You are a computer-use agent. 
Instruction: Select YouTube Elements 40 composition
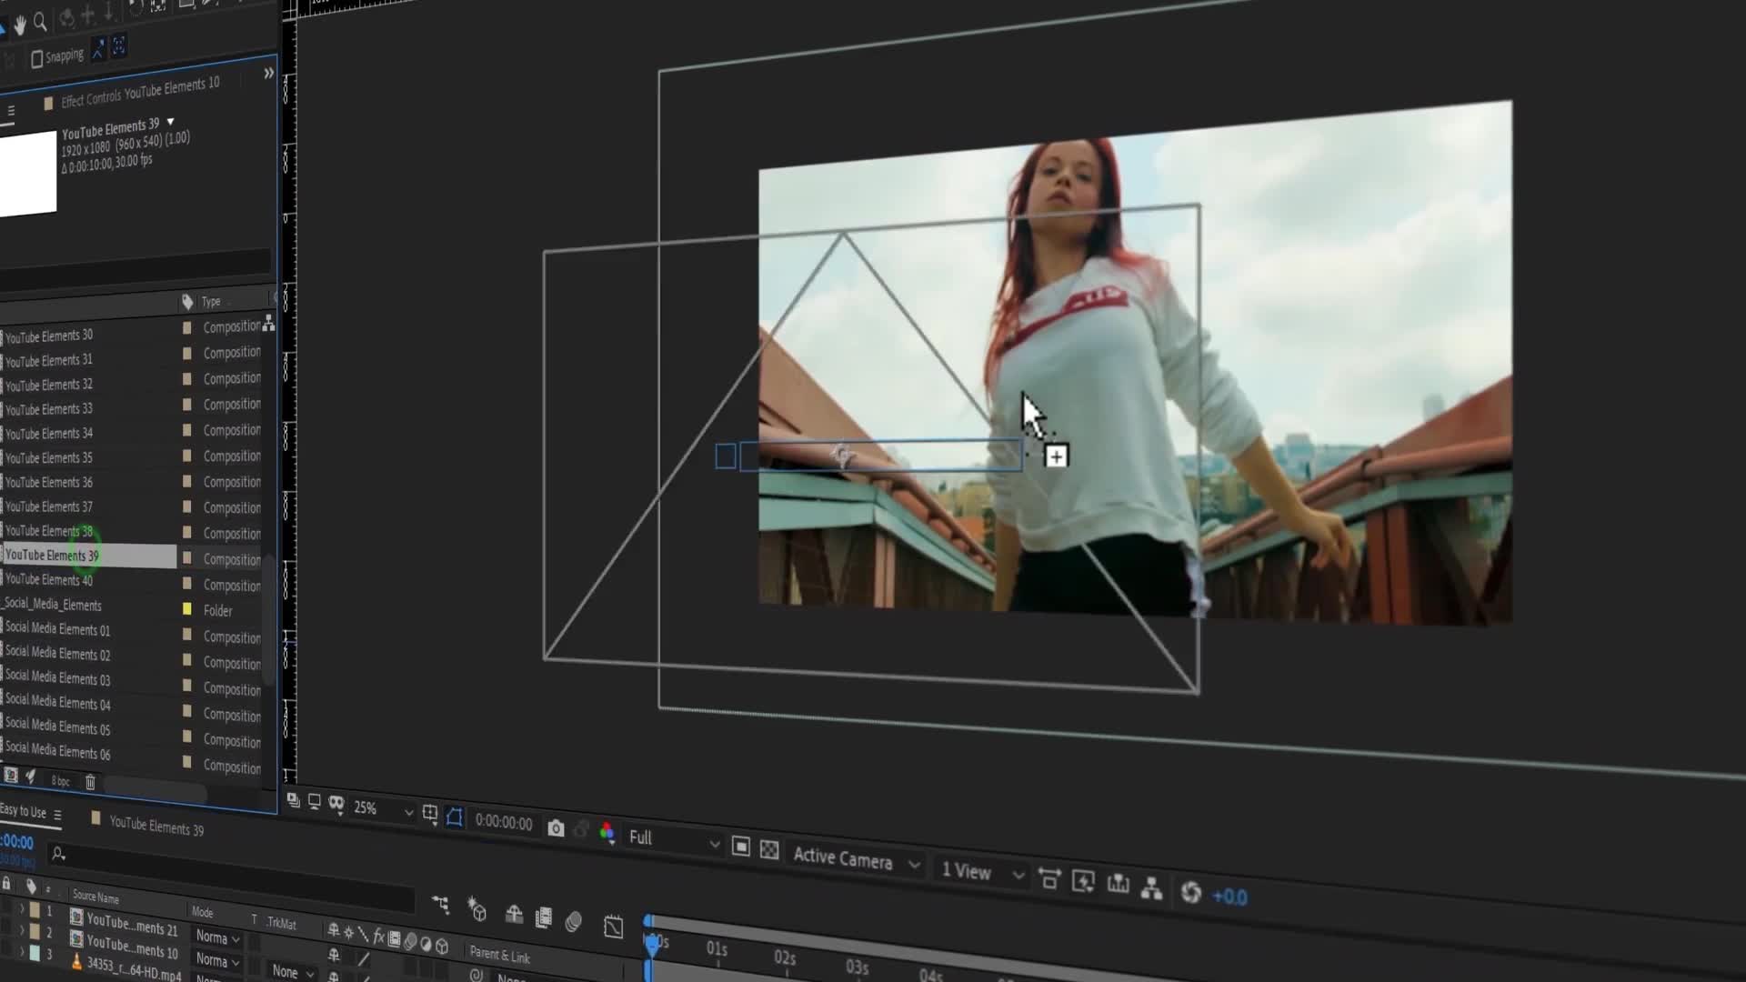tap(48, 579)
